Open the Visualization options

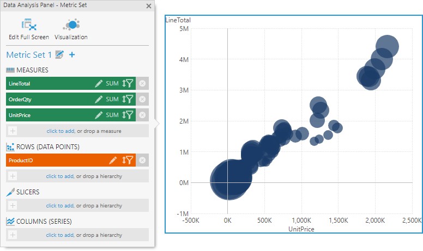71,29
